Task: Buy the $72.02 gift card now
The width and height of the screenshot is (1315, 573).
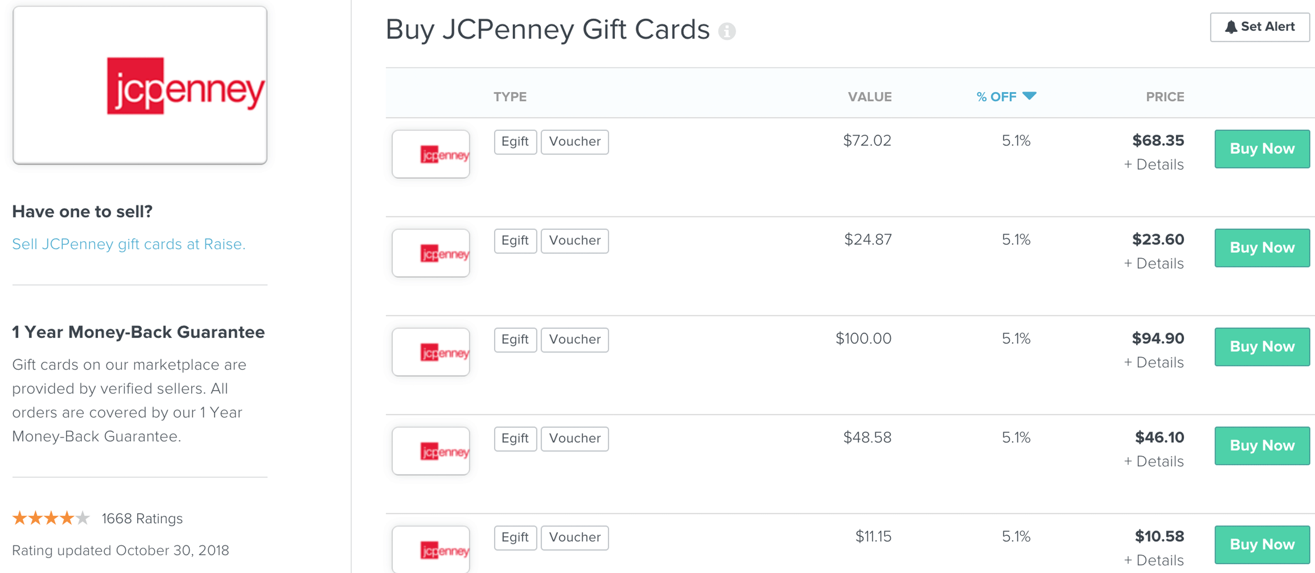Action: pos(1261,149)
